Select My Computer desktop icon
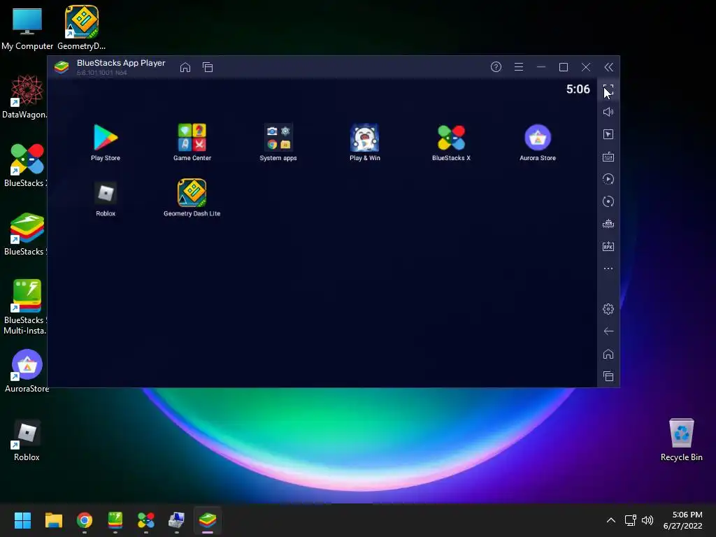This screenshot has height=537, width=716. pyautogui.click(x=27, y=28)
